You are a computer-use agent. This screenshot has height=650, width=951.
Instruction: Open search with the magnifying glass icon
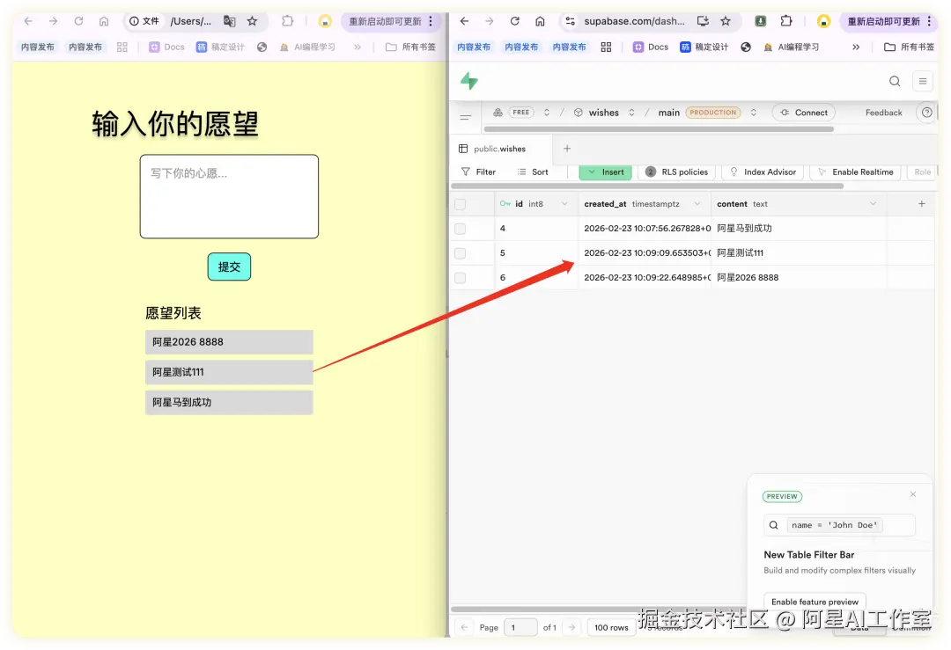pyautogui.click(x=895, y=80)
